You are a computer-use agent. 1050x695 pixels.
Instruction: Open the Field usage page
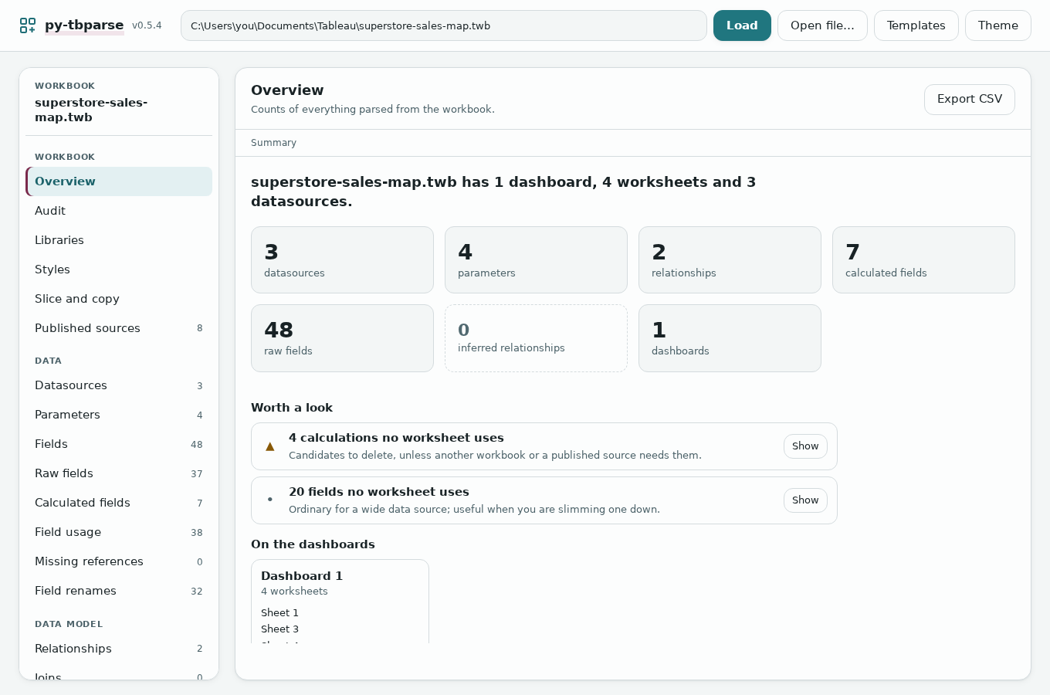tap(119, 532)
